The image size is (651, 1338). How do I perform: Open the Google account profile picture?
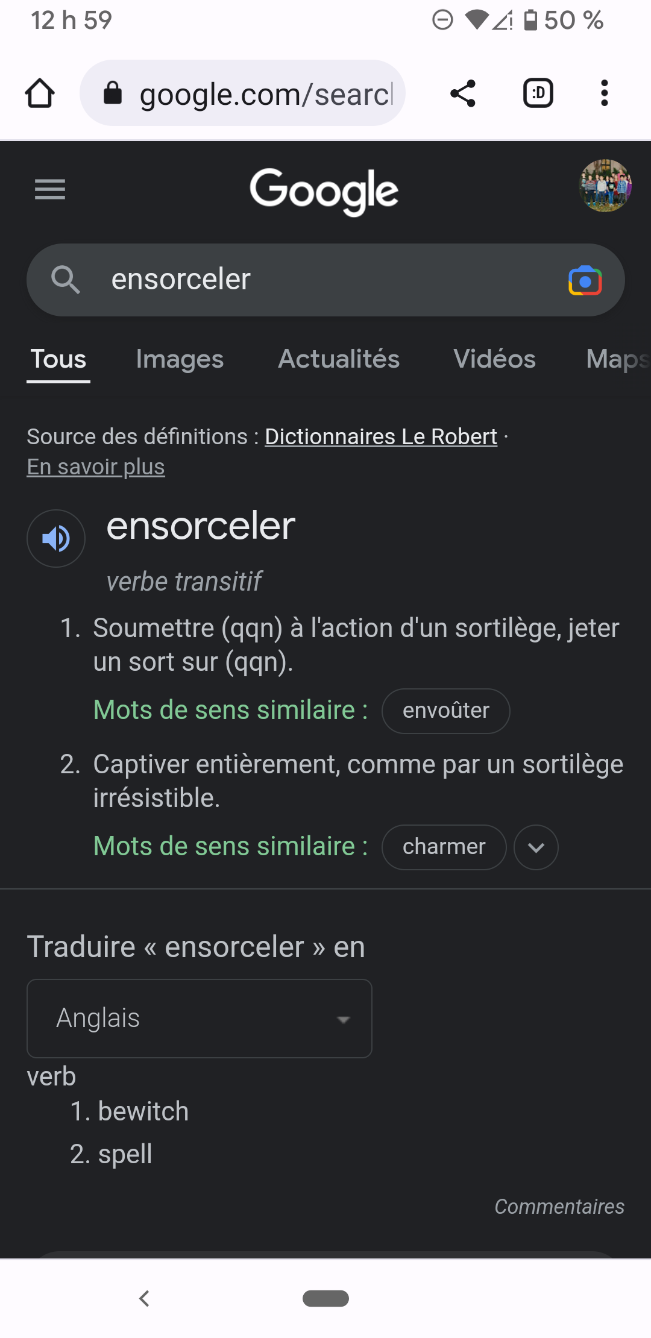pos(605,186)
